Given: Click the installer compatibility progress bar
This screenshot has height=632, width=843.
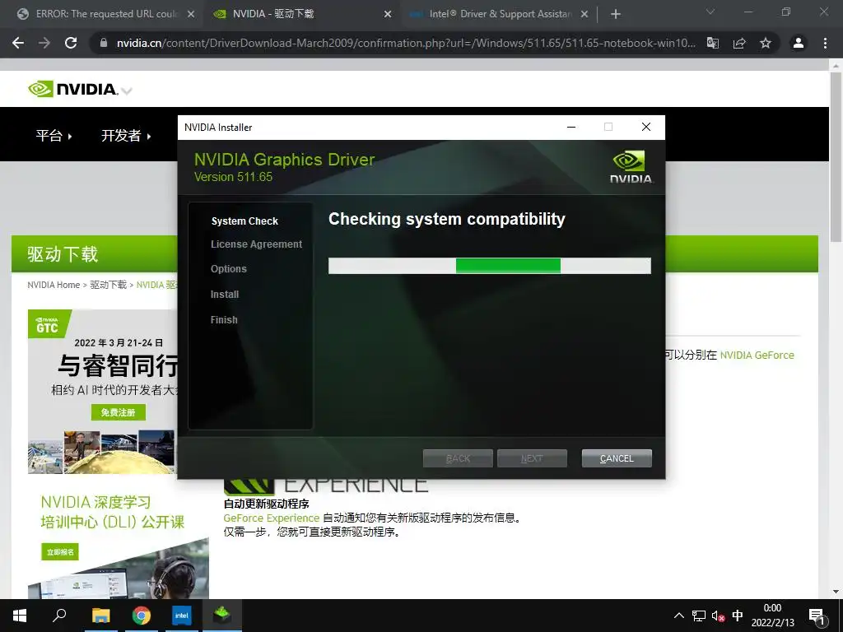Looking at the screenshot, I should click(490, 266).
